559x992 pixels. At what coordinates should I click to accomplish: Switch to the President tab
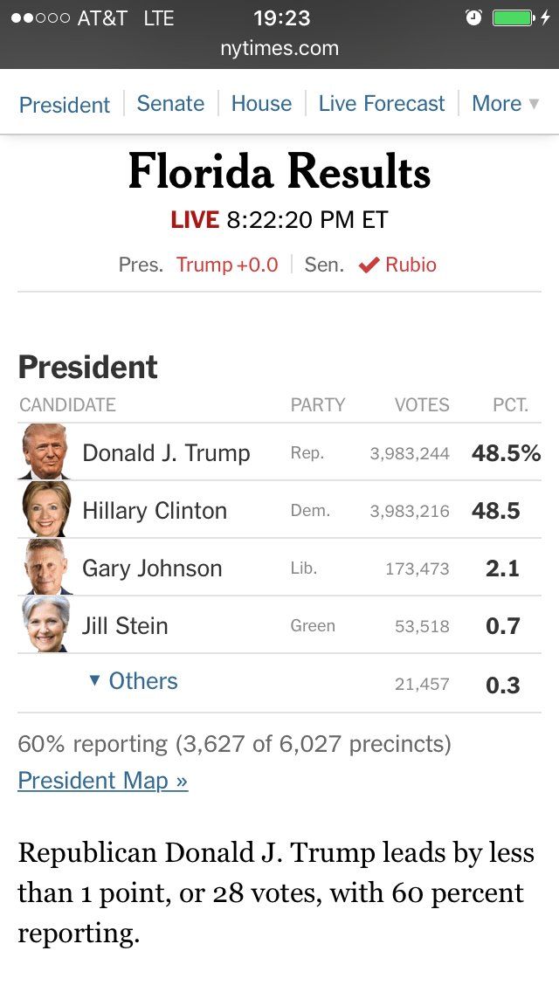click(65, 104)
